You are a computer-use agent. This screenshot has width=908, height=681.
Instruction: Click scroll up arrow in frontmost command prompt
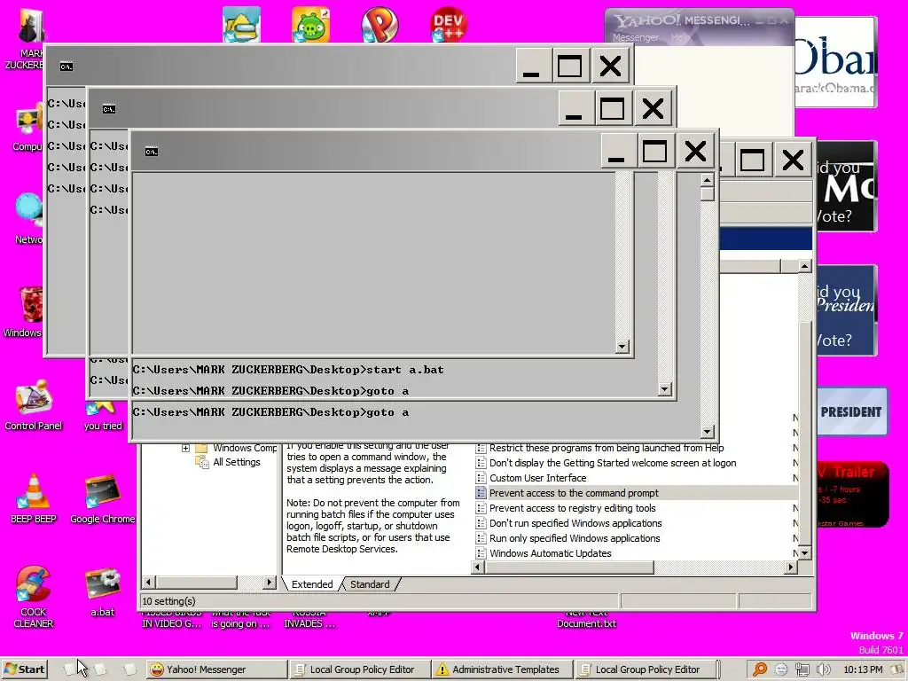[x=707, y=180]
